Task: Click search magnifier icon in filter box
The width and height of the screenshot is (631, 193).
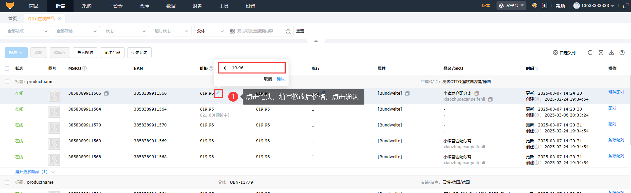Action: tap(288, 31)
